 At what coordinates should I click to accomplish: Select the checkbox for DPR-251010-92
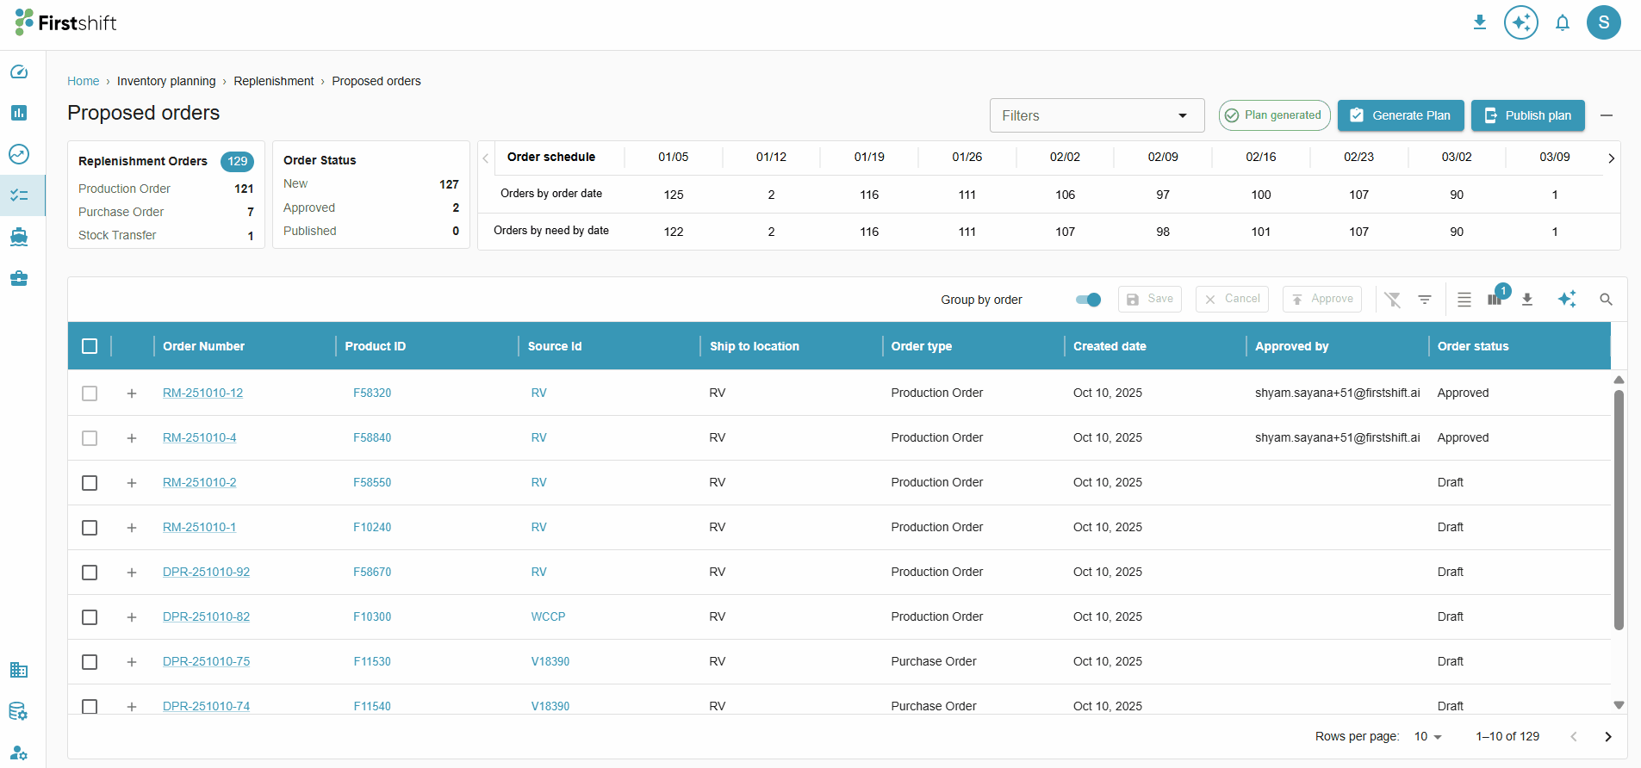click(x=90, y=573)
